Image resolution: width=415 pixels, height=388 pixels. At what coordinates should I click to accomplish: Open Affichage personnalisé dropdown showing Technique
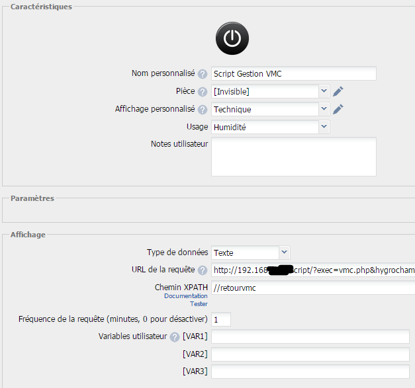pos(270,110)
